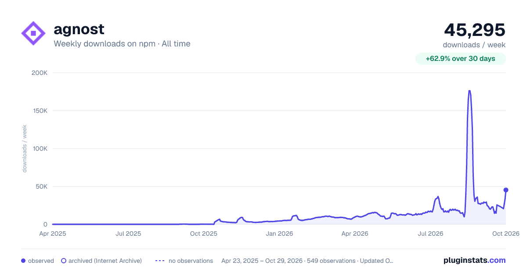Click the 100K y-axis label
This screenshot has width=527, height=276.
click(40, 149)
